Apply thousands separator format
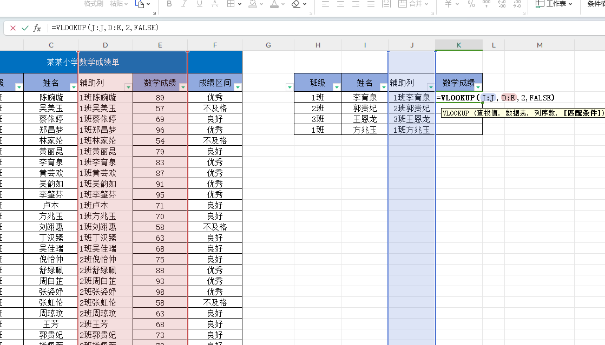Viewport: 605px width, 345px height. (x=486, y=4)
